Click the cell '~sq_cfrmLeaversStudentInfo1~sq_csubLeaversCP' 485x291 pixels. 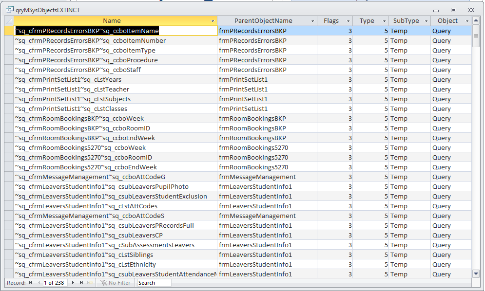(116, 236)
